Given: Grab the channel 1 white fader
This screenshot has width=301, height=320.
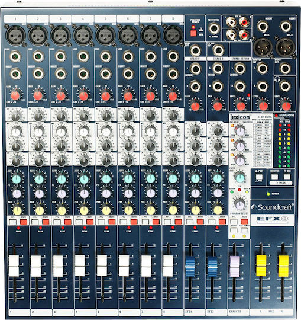Looking at the screenshot, I should 14,265.
